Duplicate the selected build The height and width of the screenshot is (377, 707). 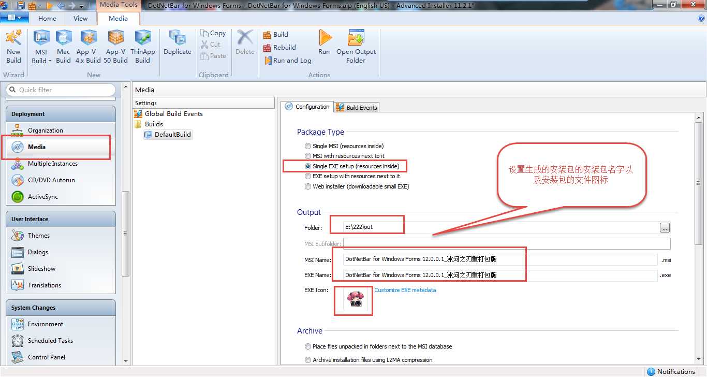point(178,42)
